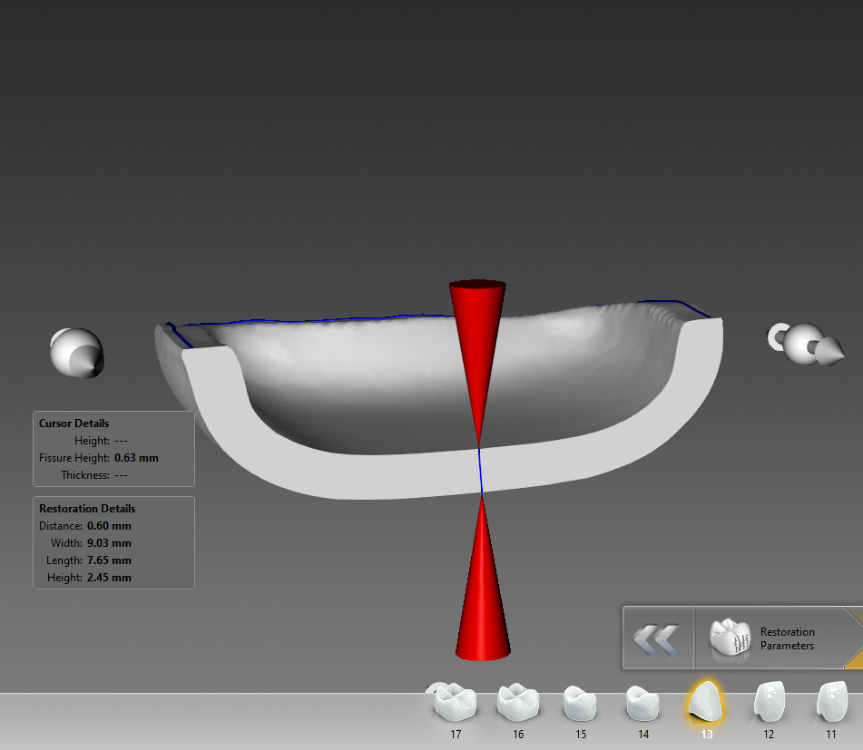Select tooth 16 molar icon
The image size is (863, 750).
(518, 702)
